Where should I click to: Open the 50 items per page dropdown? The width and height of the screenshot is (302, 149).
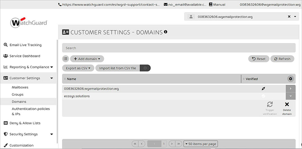tap(200, 144)
